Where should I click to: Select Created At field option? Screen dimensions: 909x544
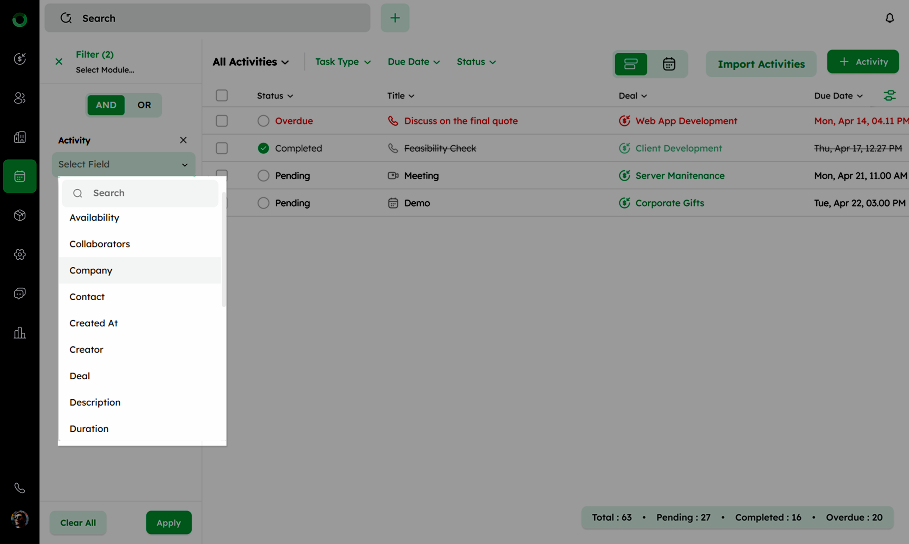(x=93, y=323)
